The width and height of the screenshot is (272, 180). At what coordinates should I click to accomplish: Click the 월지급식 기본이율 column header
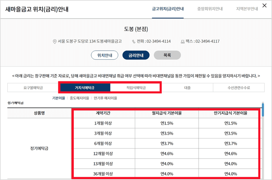pos(167,113)
